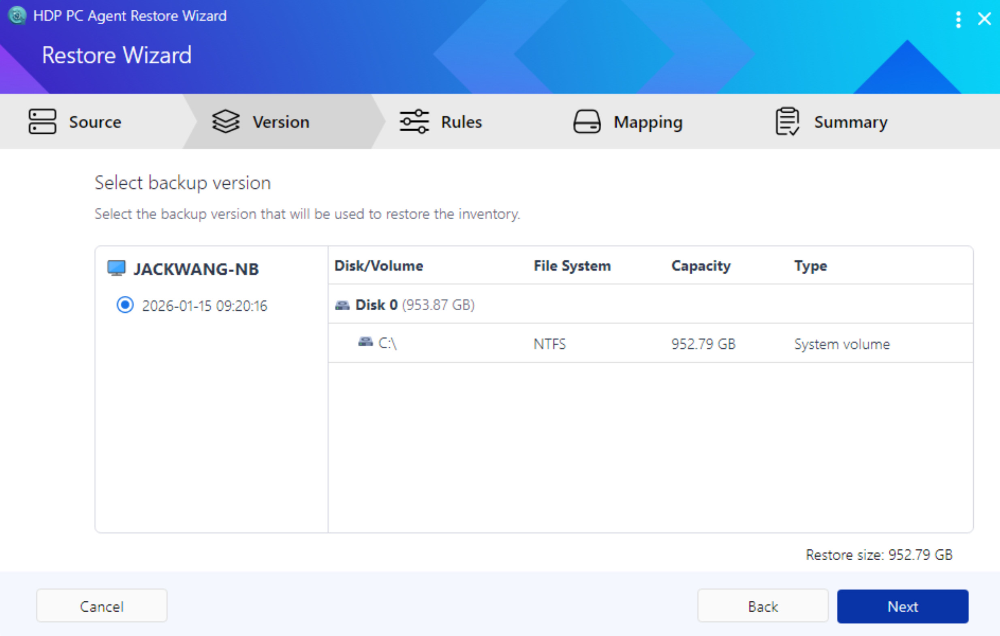Image resolution: width=1000 pixels, height=636 pixels.
Task: Click the HDP PC Agent app logo
Action: point(17,16)
